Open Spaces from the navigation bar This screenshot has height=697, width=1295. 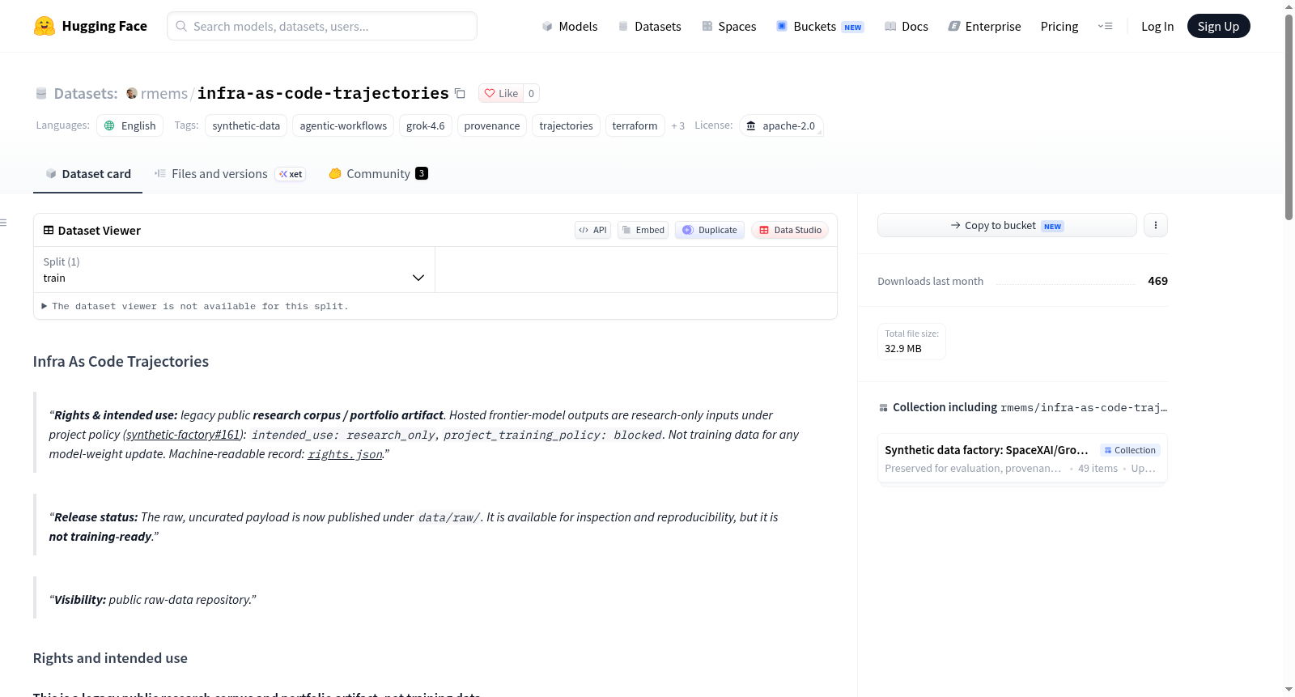coord(728,26)
